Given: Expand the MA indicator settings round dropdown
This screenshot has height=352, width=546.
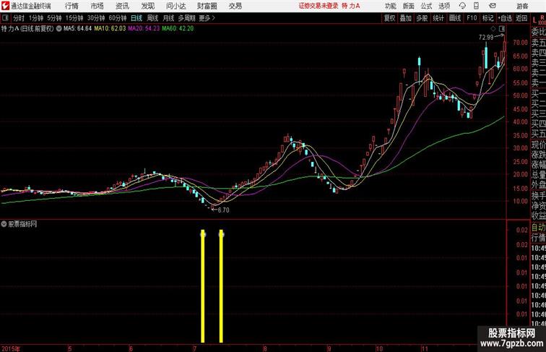Looking at the screenshot, I should (x=58, y=29).
